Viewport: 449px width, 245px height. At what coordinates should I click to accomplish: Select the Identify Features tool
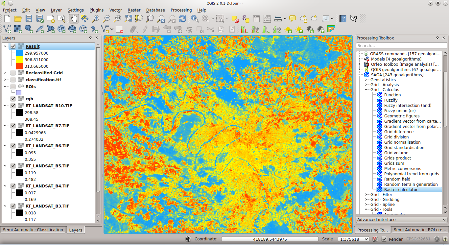[x=195, y=19]
